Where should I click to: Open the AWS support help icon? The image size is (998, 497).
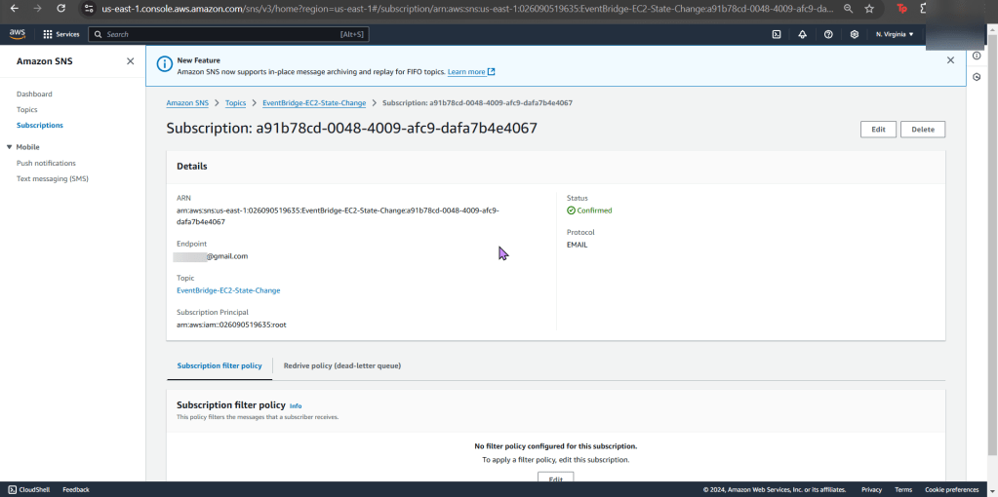pyautogui.click(x=828, y=34)
